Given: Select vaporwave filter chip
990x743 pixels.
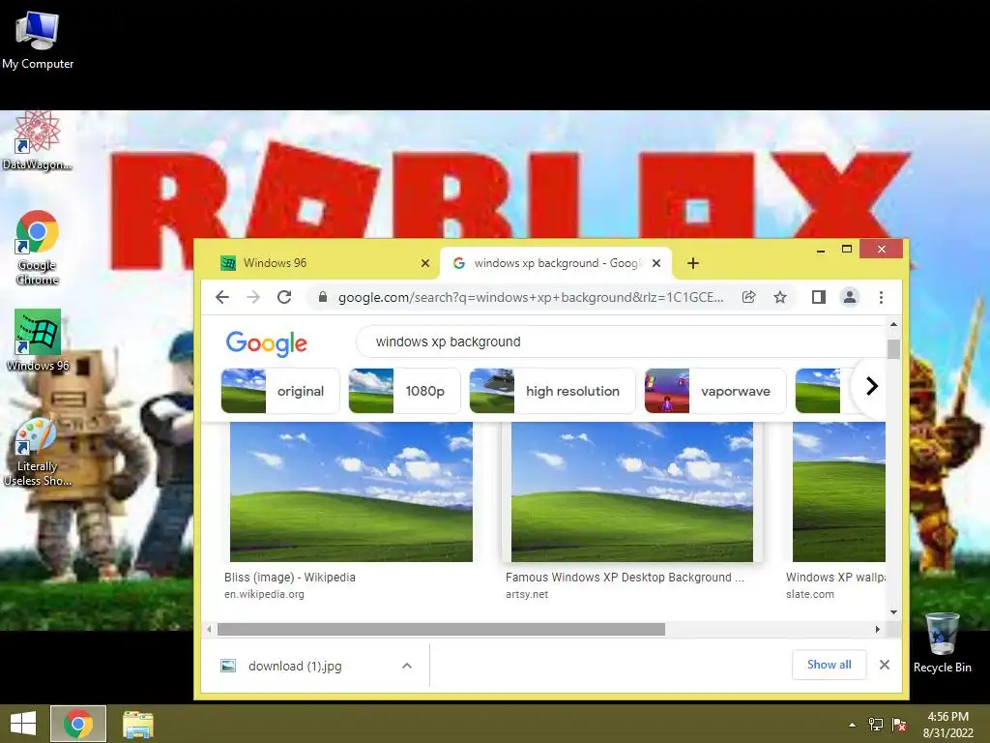Looking at the screenshot, I should click(715, 391).
